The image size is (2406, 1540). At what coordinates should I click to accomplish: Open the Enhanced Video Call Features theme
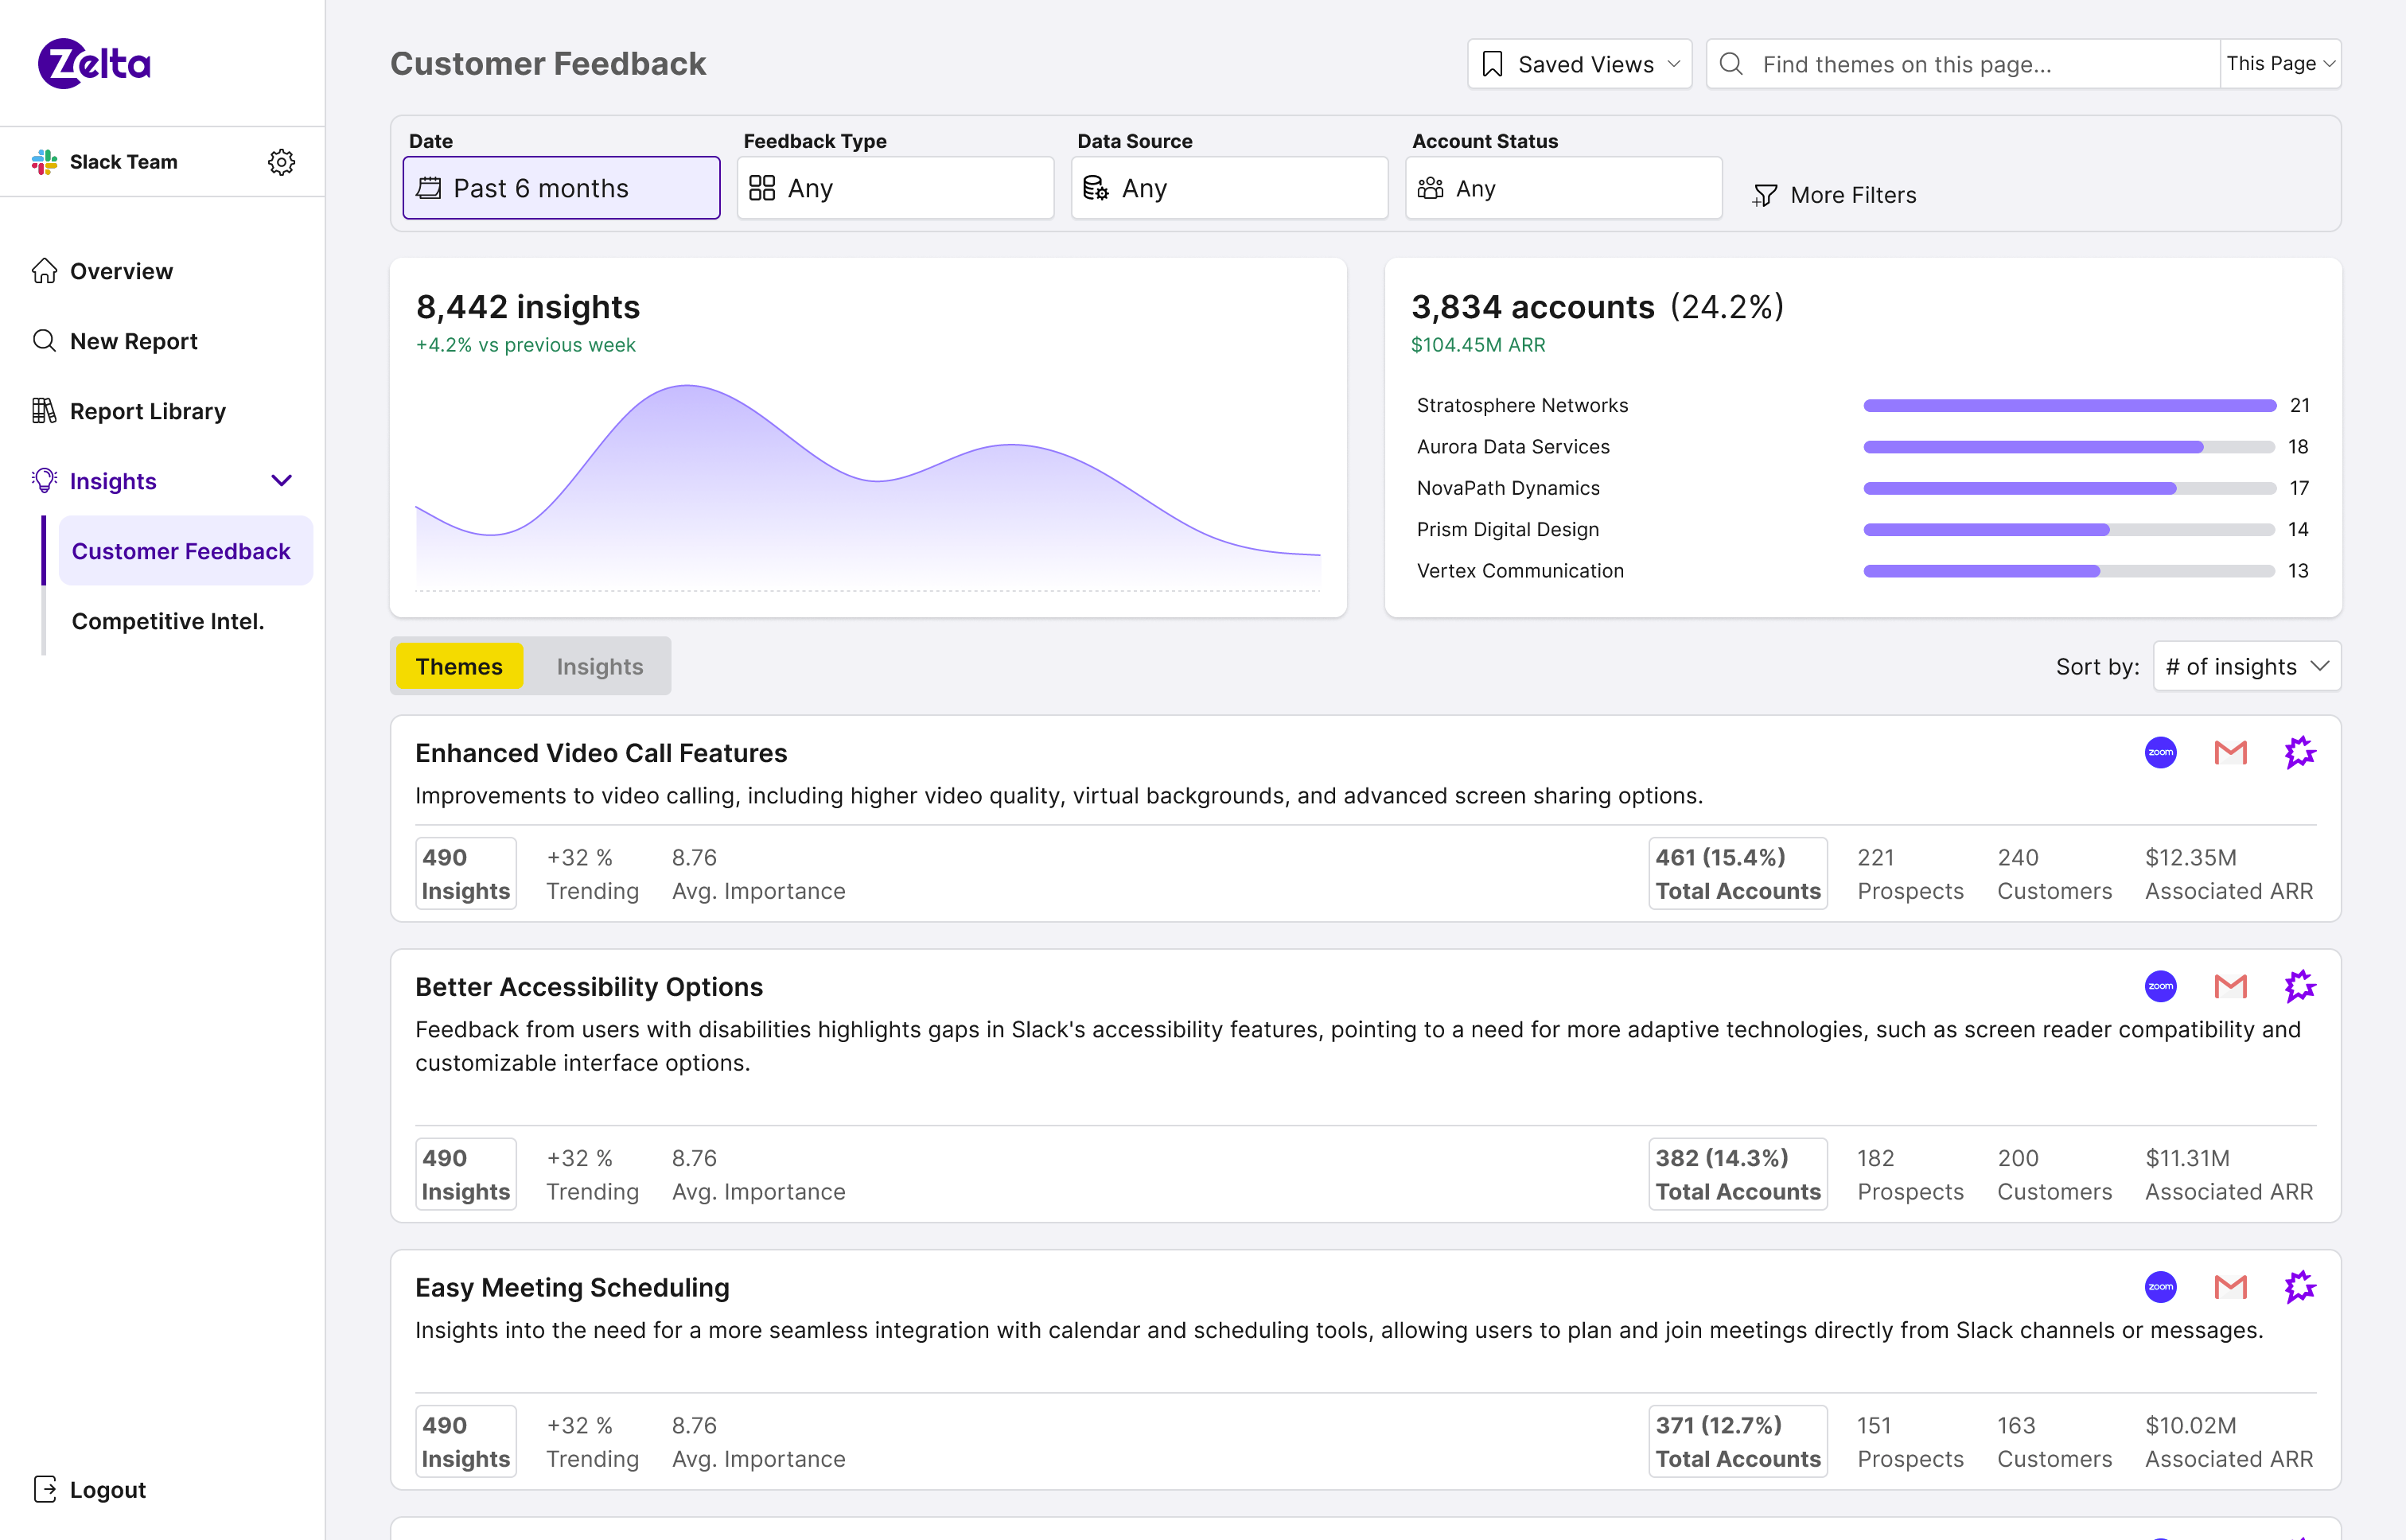click(601, 753)
